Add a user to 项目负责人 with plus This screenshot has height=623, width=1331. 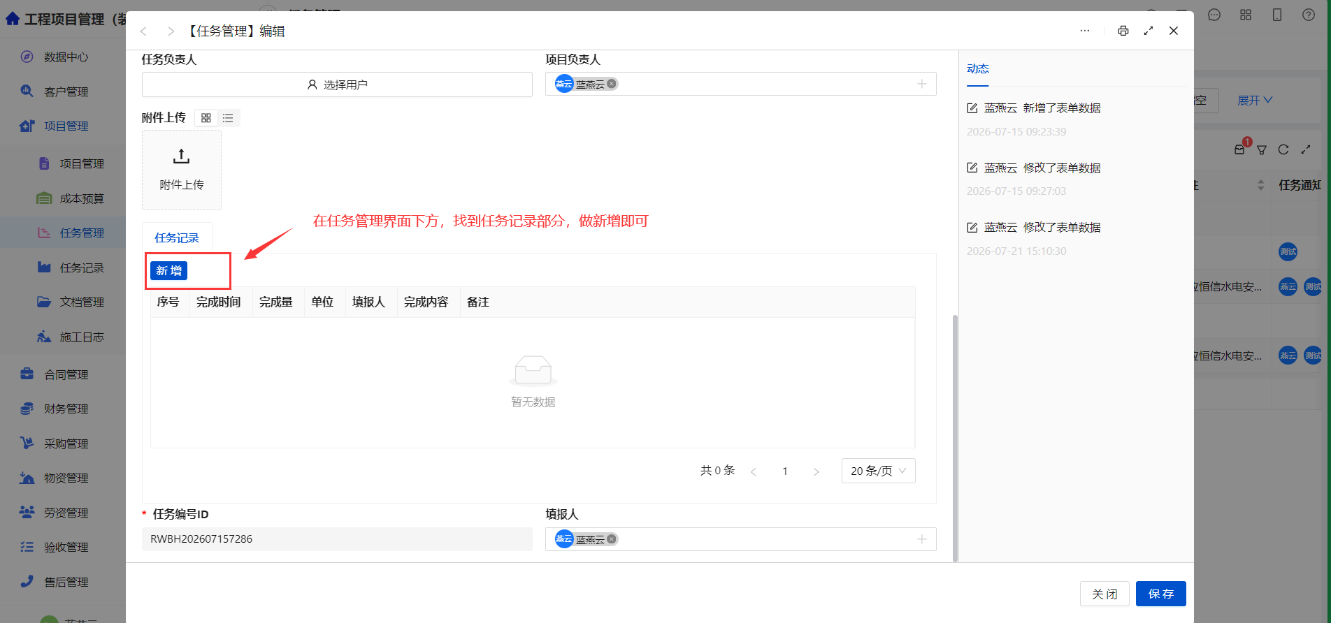click(x=922, y=84)
